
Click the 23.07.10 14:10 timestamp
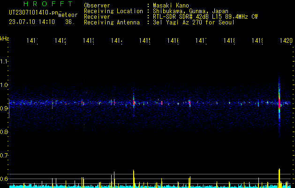(x=32, y=22)
